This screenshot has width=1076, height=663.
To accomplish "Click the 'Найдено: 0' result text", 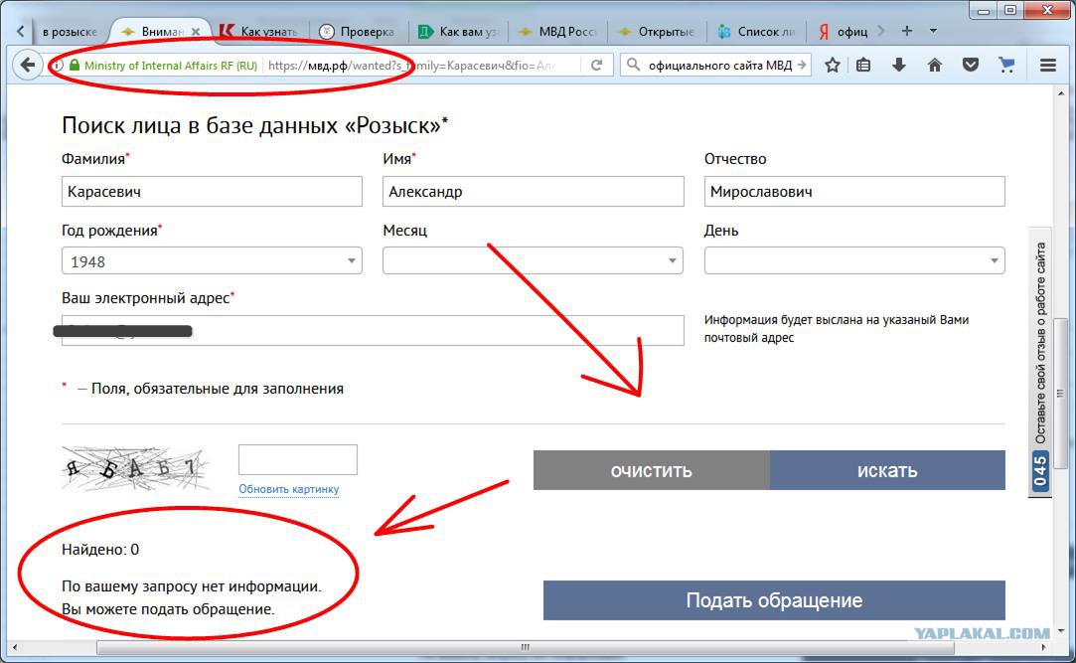I will pos(100,549).
